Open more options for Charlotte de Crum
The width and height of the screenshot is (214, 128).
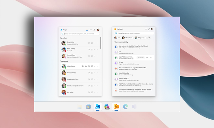pyautogui.click(x=97, y=79)
